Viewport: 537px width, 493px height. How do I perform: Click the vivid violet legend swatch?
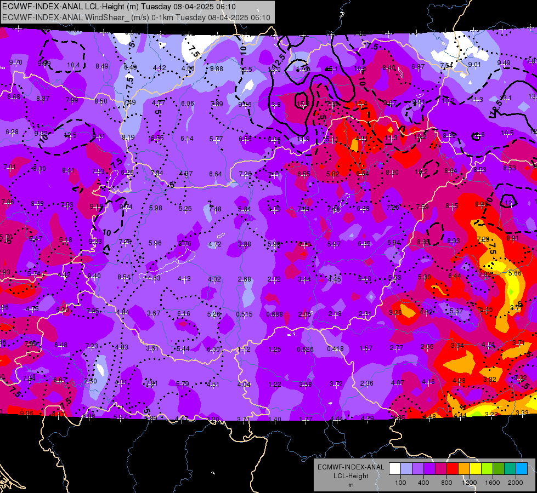429,469
